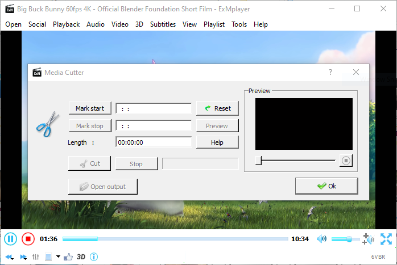Viewport: 397px width, 265px height.
Task: Click the Reset button in Media Cutter
Action: tap(217, 108)
